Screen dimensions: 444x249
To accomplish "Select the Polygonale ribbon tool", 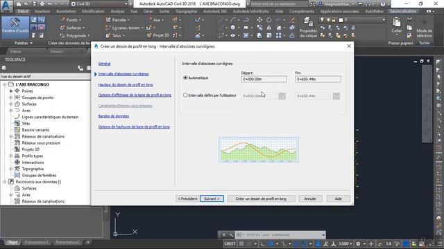I will pyautogui.click(x=75, y=35).
